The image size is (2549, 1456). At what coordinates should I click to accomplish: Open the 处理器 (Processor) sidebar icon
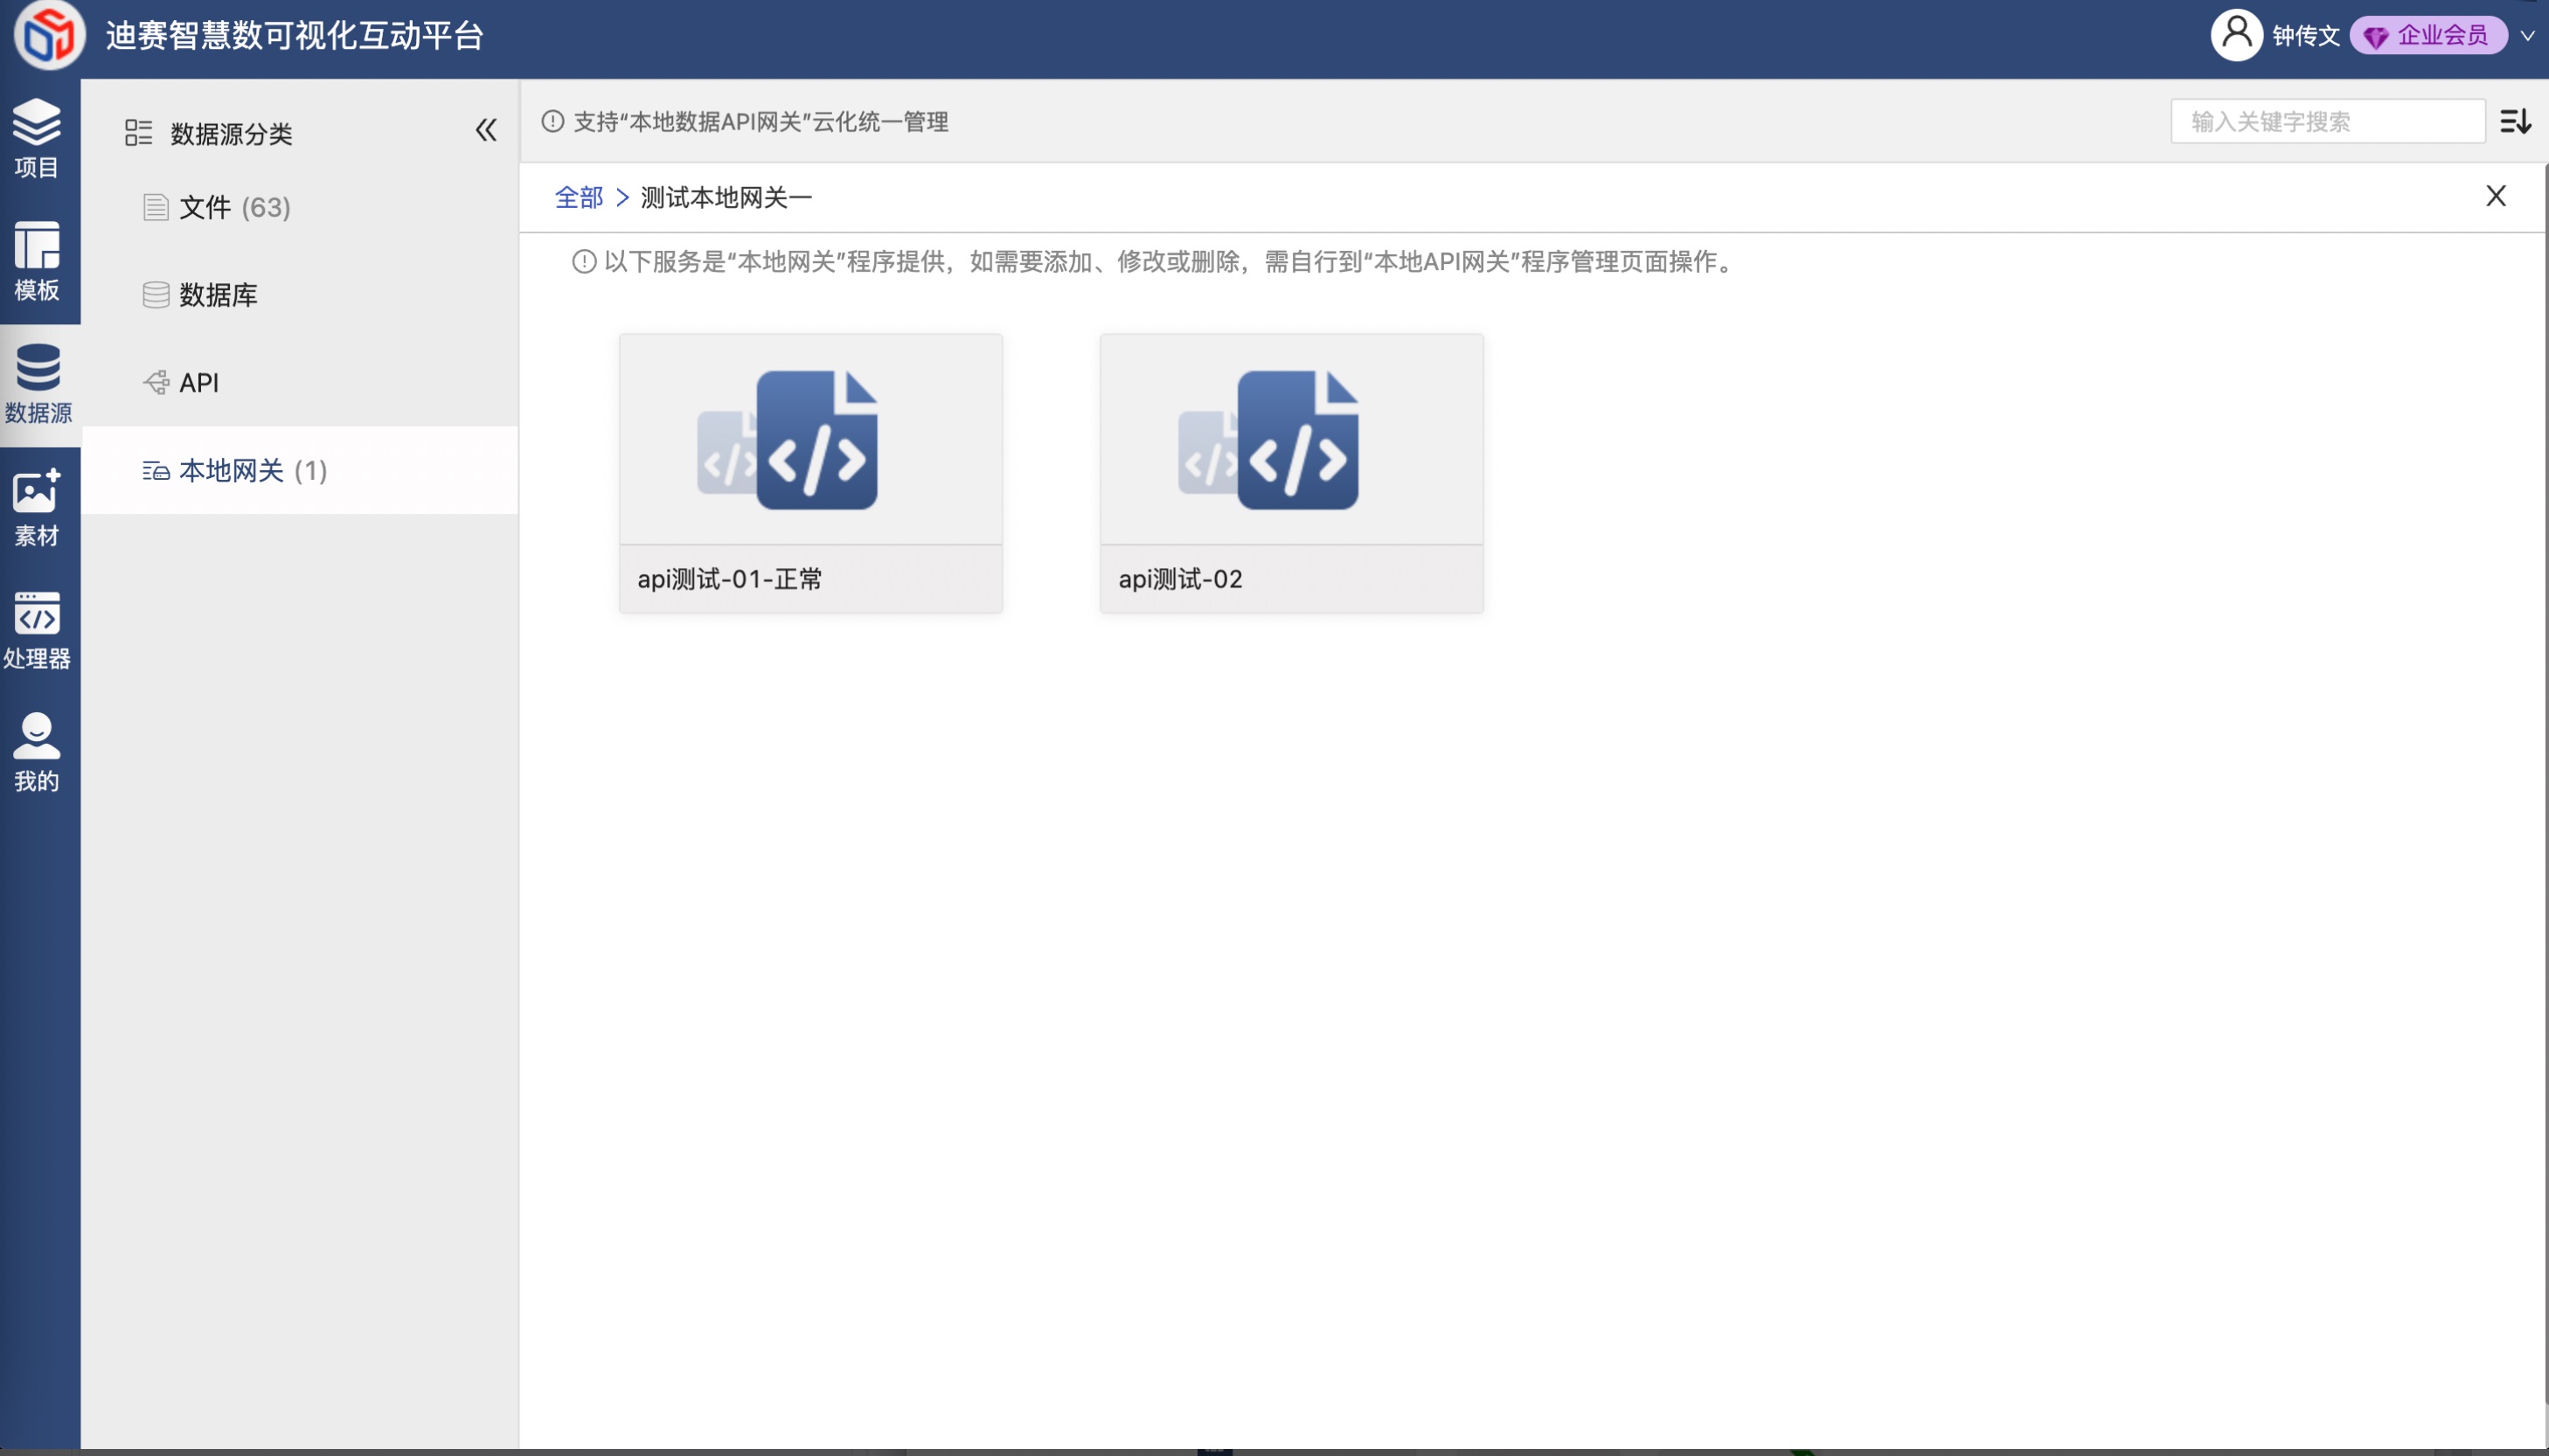[x=37, y=630]
